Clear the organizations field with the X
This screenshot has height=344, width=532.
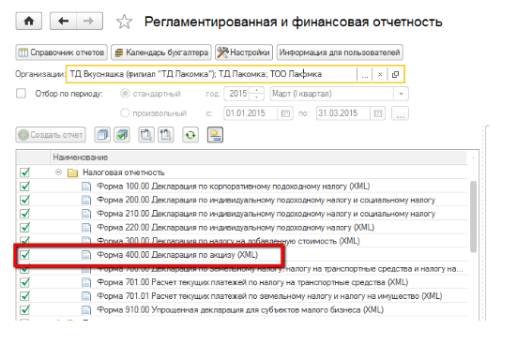(x=380, y=74)
